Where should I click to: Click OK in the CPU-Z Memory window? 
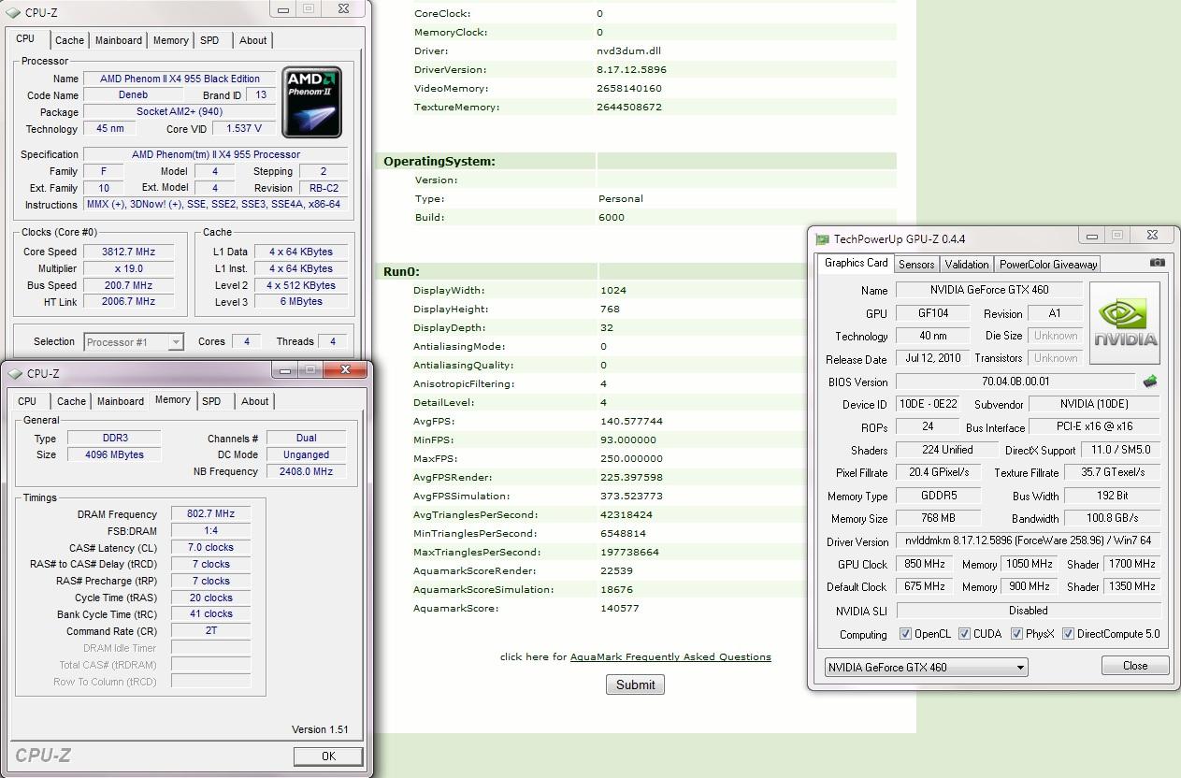click(x=328, y=756)
